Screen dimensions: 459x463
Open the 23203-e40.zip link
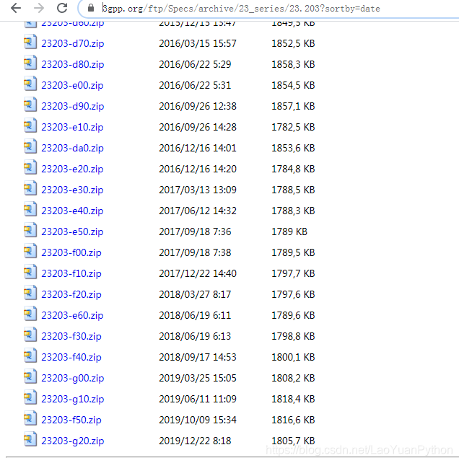[x=72, y=211]
